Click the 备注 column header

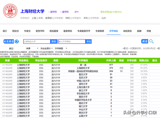click(155, 60)
